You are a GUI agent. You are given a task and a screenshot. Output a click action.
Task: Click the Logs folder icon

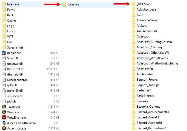pyautogui.click(x=4, y=26)
